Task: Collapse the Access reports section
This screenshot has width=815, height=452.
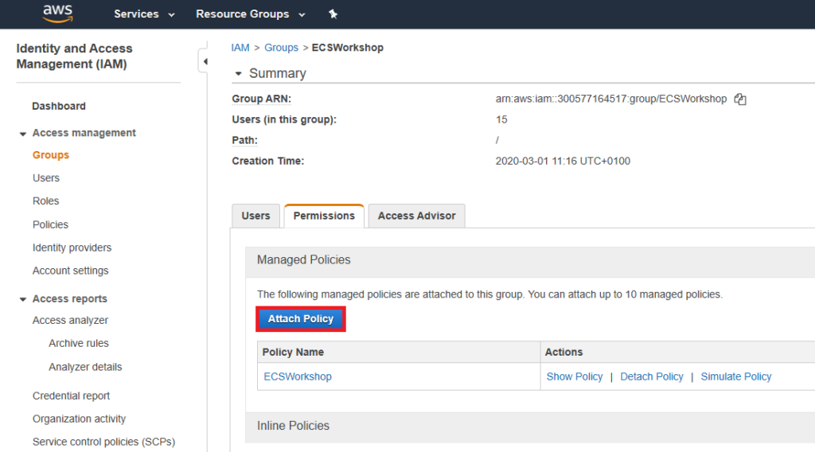Action: [23, 299]
